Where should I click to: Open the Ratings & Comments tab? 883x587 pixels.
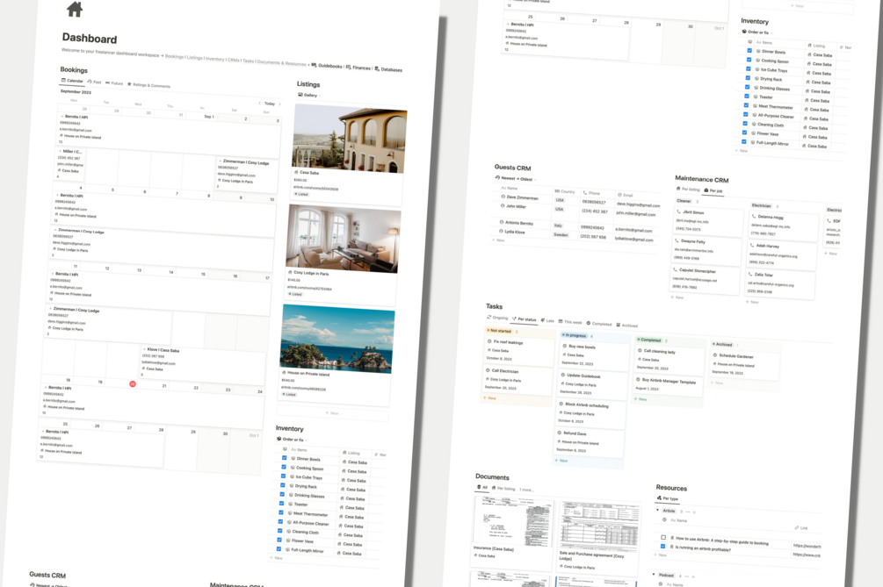[148, 85]
